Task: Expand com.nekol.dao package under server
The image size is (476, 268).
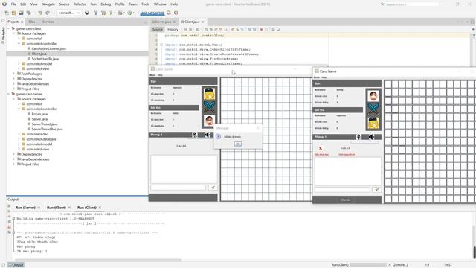Action: (19, 134)
